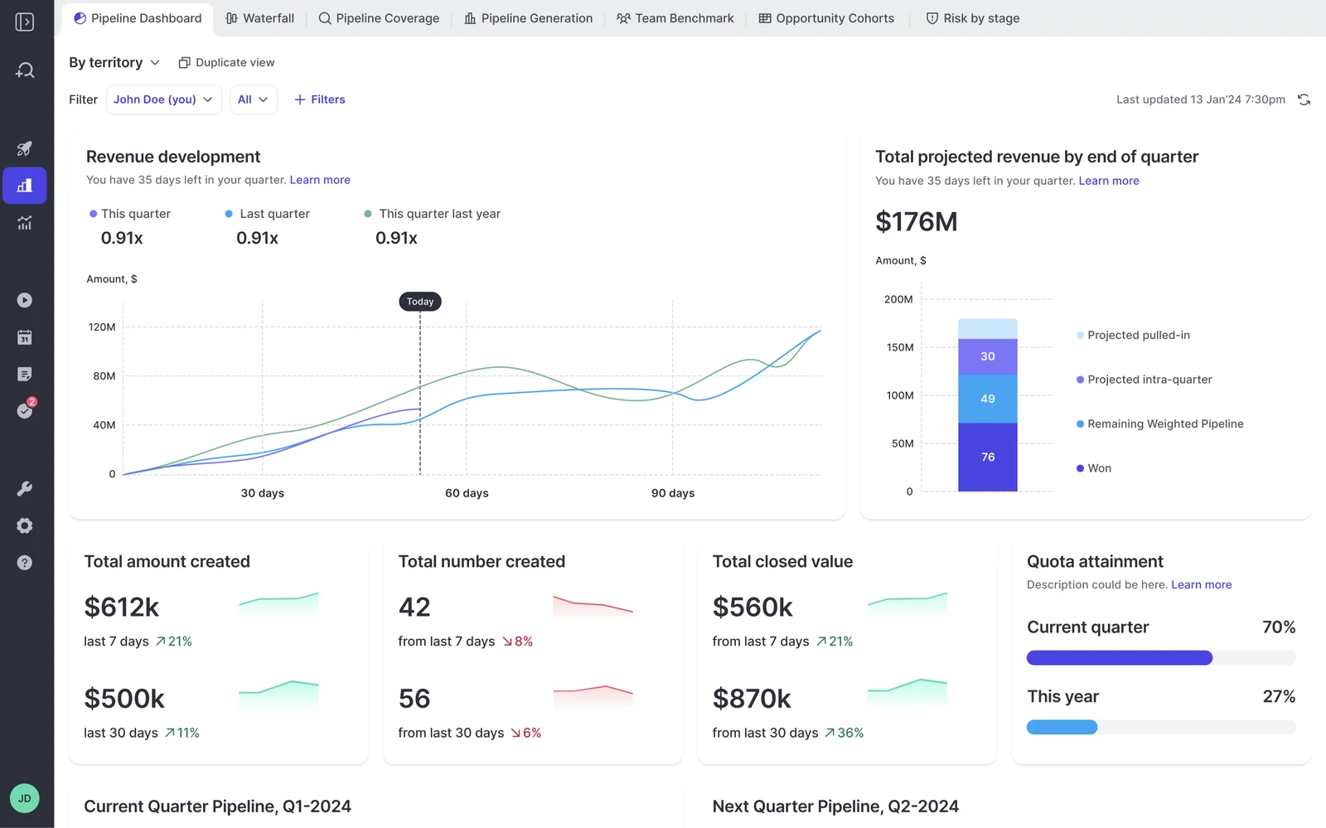Open the play circle icon in sidebar
The height and width of the screenshot is (828, 1326).
pyautogui.click(x=25, y=300)
